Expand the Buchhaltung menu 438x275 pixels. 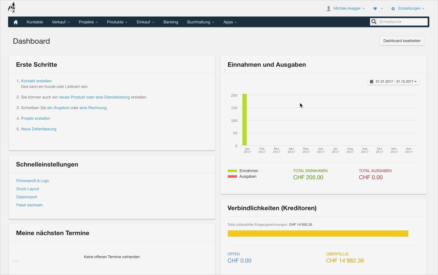(x=200, y=22)
